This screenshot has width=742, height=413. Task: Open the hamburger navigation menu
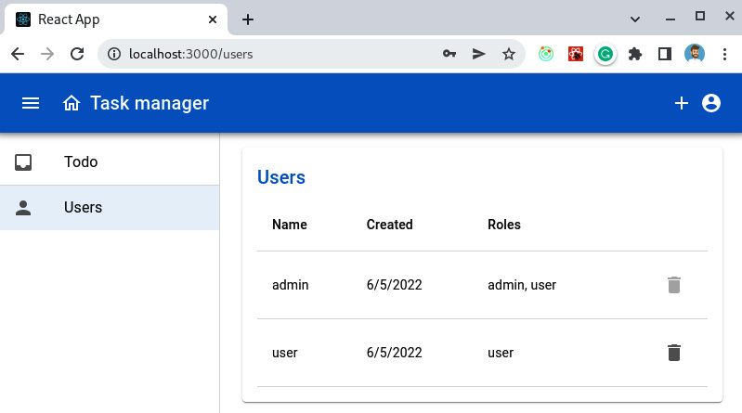click(x=31, y=103)
